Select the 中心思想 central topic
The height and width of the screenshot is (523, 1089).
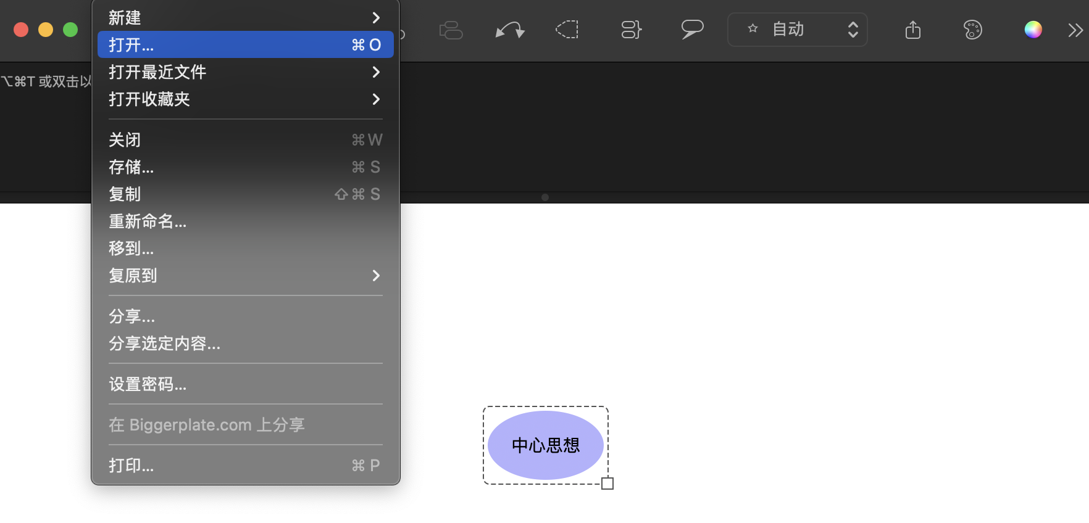(x=546, y=445)
